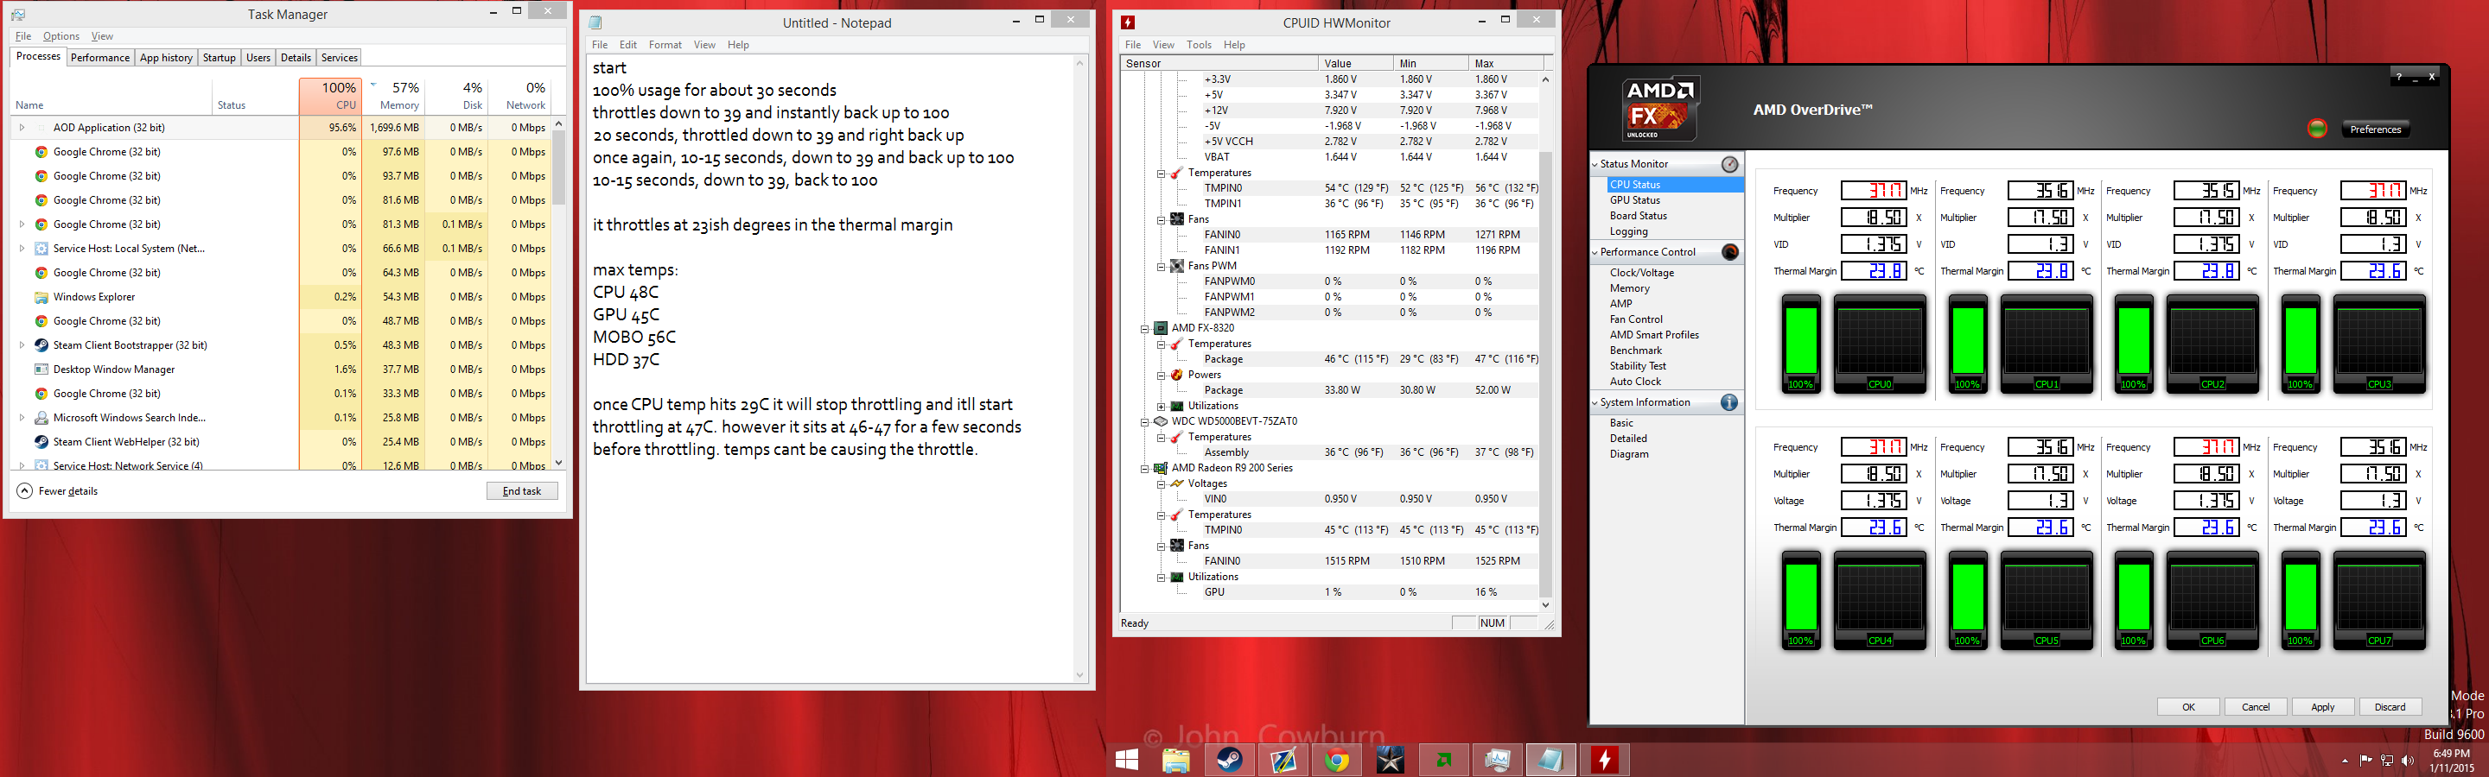This screenshot has width=2489, height=777.
Task: Click AMD Radeon R9 graphics card icon
Action: point(1161,468)
